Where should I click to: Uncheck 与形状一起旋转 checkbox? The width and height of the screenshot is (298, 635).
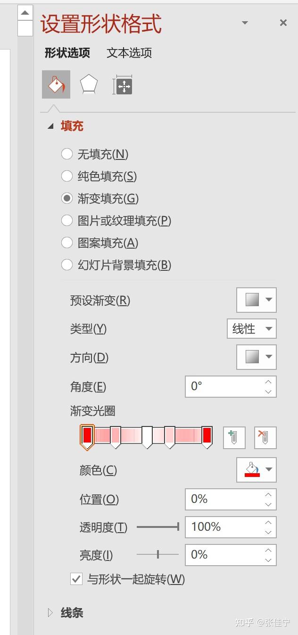pyautogui.click(x=76, y=579)
